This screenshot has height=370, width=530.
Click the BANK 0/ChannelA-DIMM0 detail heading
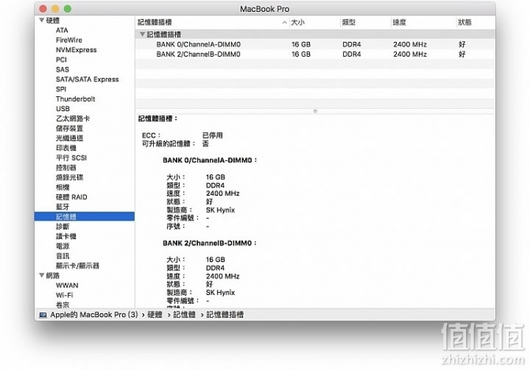click(210, 160)
